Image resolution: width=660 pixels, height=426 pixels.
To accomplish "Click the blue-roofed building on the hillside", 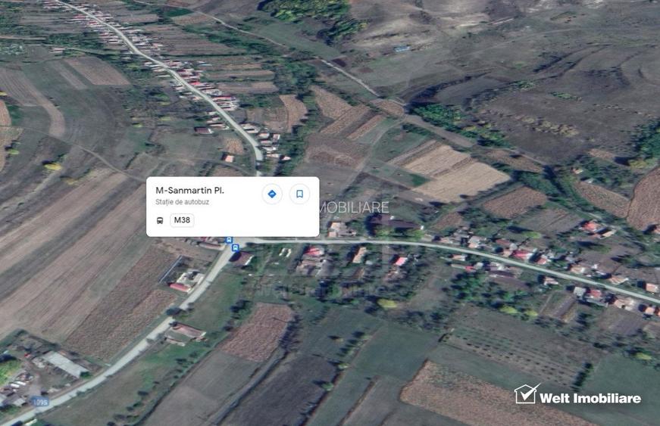I will point(402,49).
